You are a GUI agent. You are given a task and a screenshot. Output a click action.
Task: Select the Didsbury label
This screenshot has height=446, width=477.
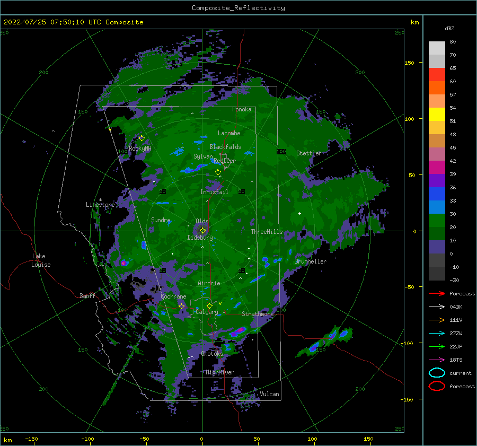[x=200, y=238]
